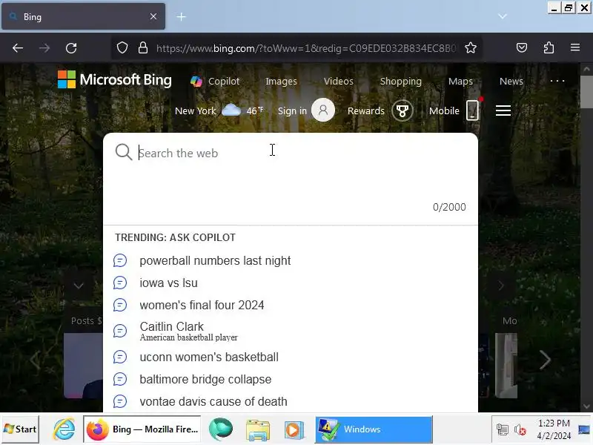Click chat icon beside iowa vs lsu
The image size is (593, 445).
click(x=120, y=283)
